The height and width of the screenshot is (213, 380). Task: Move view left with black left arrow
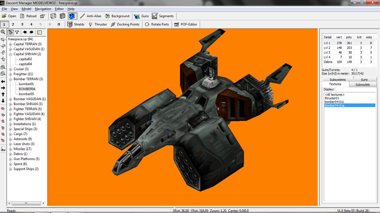pyautogui.click(x=3, y=81)
